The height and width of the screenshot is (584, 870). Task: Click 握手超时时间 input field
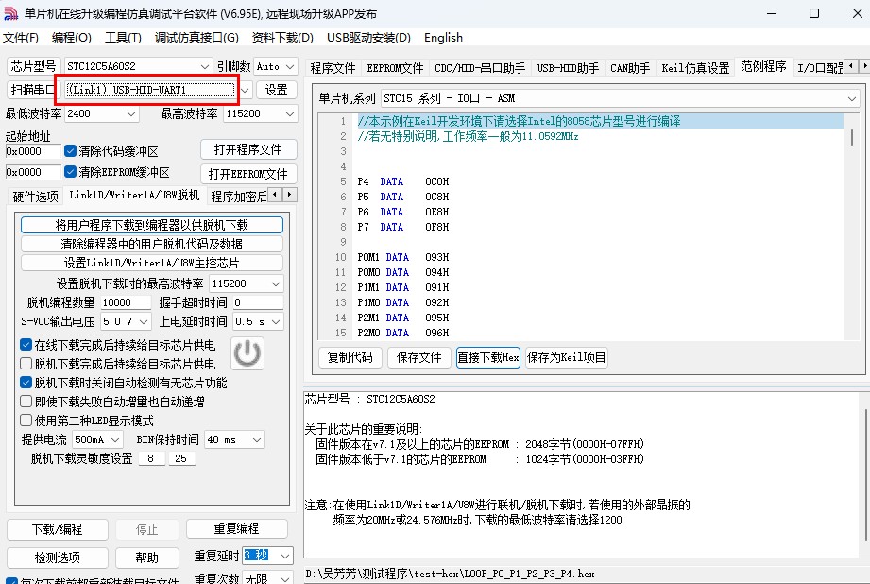point(258,302)
